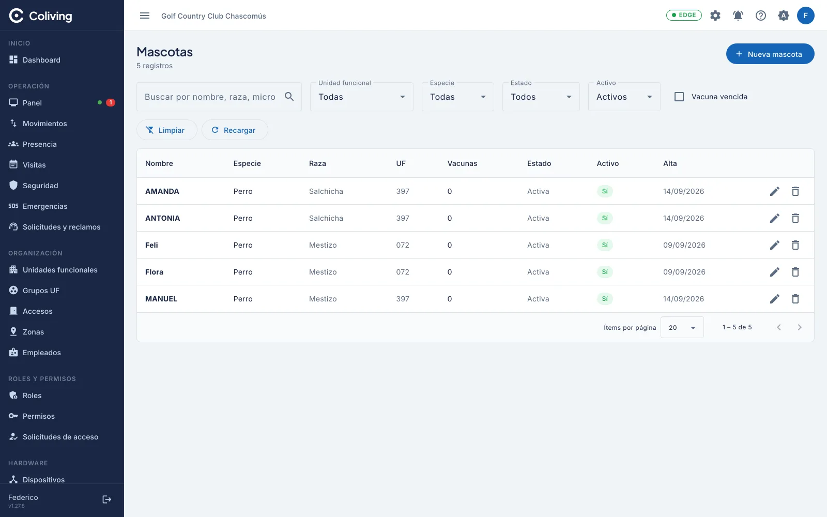827x517 pixels.
Task: Delete ANTONIA row trash icon
Action: (x=795, y=218)
